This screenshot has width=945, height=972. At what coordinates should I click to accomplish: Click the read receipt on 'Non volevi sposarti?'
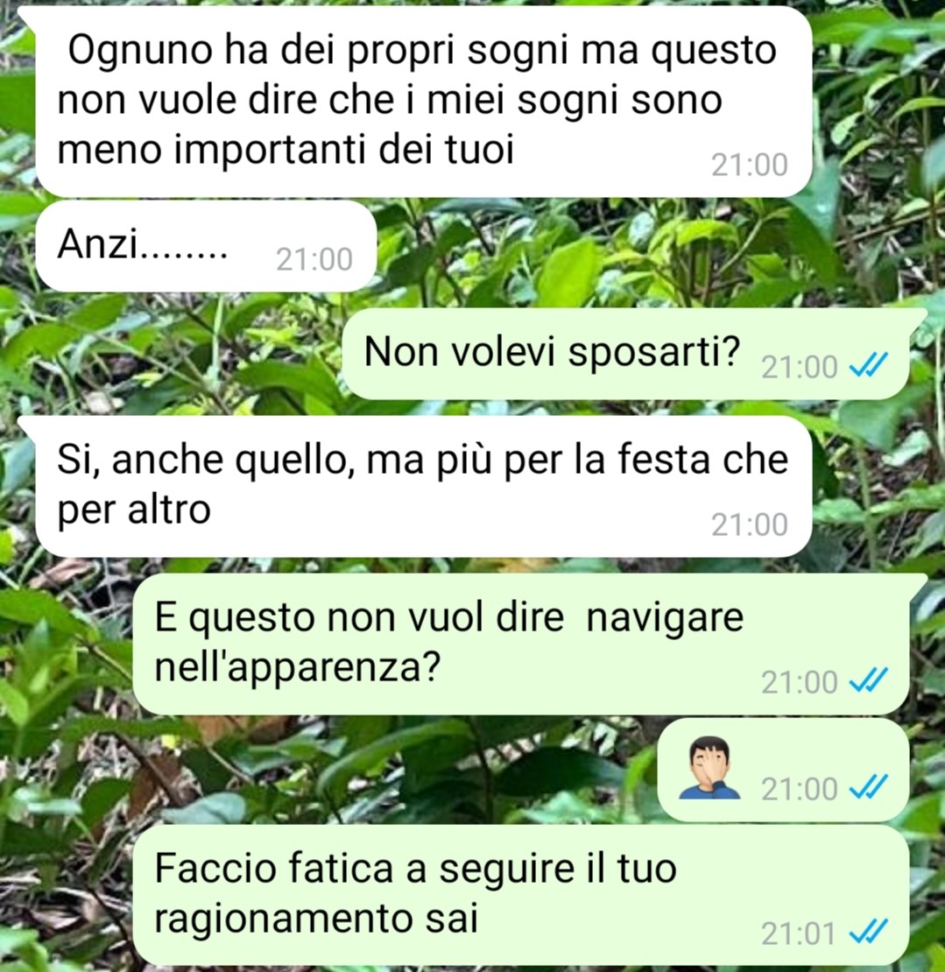tap(868, 364)
